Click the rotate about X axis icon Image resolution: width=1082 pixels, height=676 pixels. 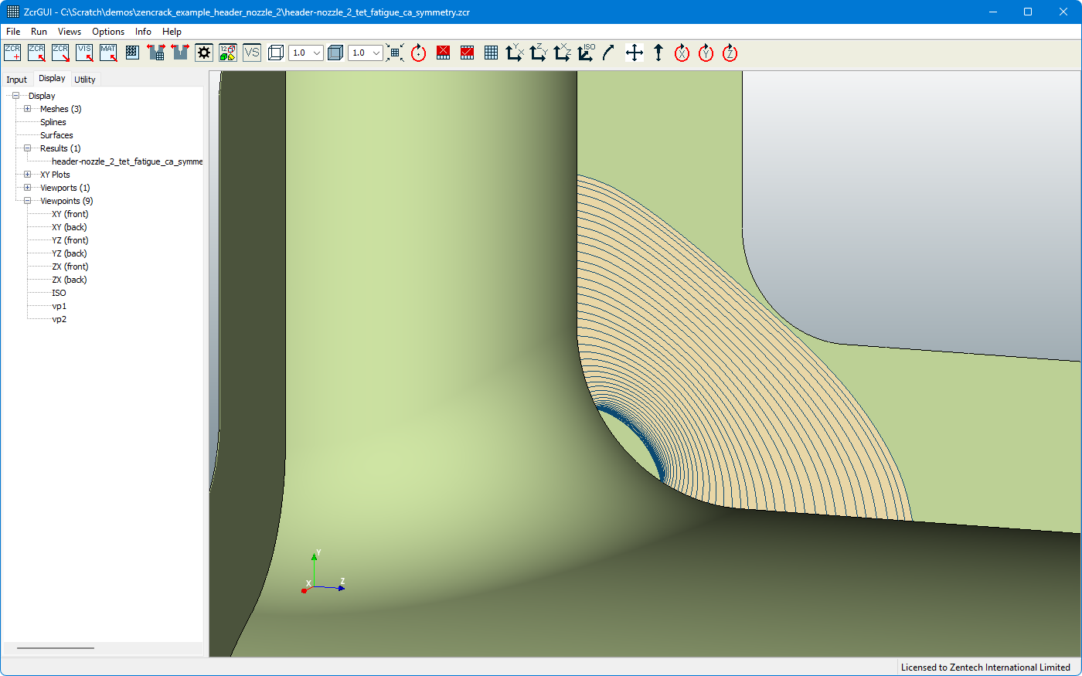tap(682, 53)
